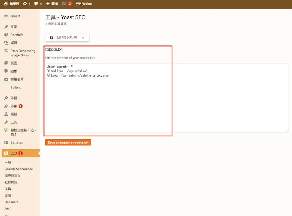Click the Yoast SEO icon in sidebar
This screenshot has height=216, width=292.
pos(6,153)
